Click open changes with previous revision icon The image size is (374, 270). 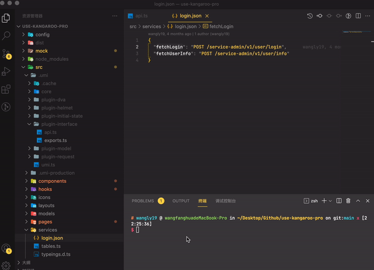(319, 16)
